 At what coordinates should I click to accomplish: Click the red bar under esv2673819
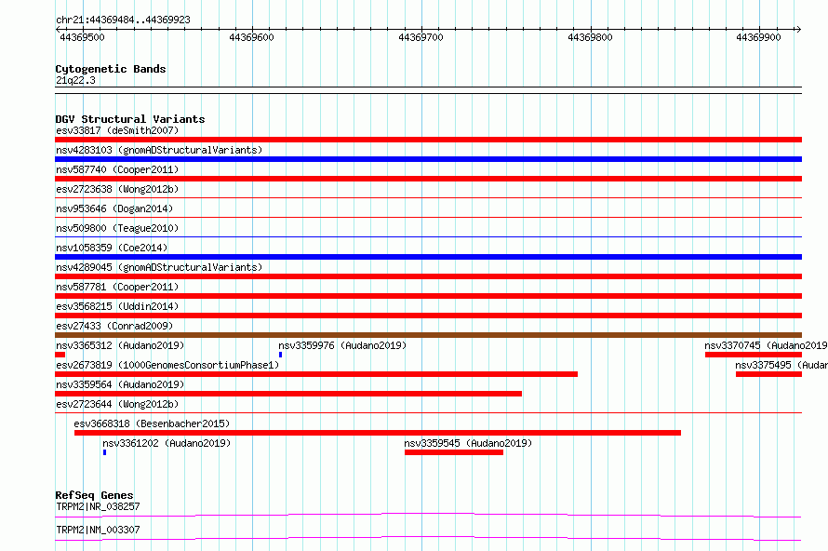(316, 374)
